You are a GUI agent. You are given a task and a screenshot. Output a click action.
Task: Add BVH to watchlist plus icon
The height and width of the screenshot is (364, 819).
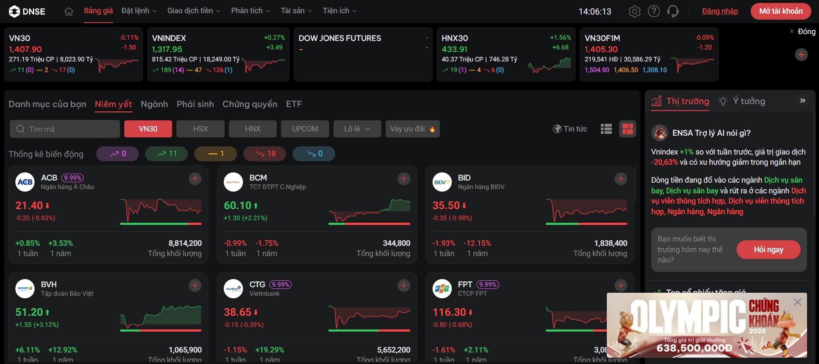click(x=195, y=285)
